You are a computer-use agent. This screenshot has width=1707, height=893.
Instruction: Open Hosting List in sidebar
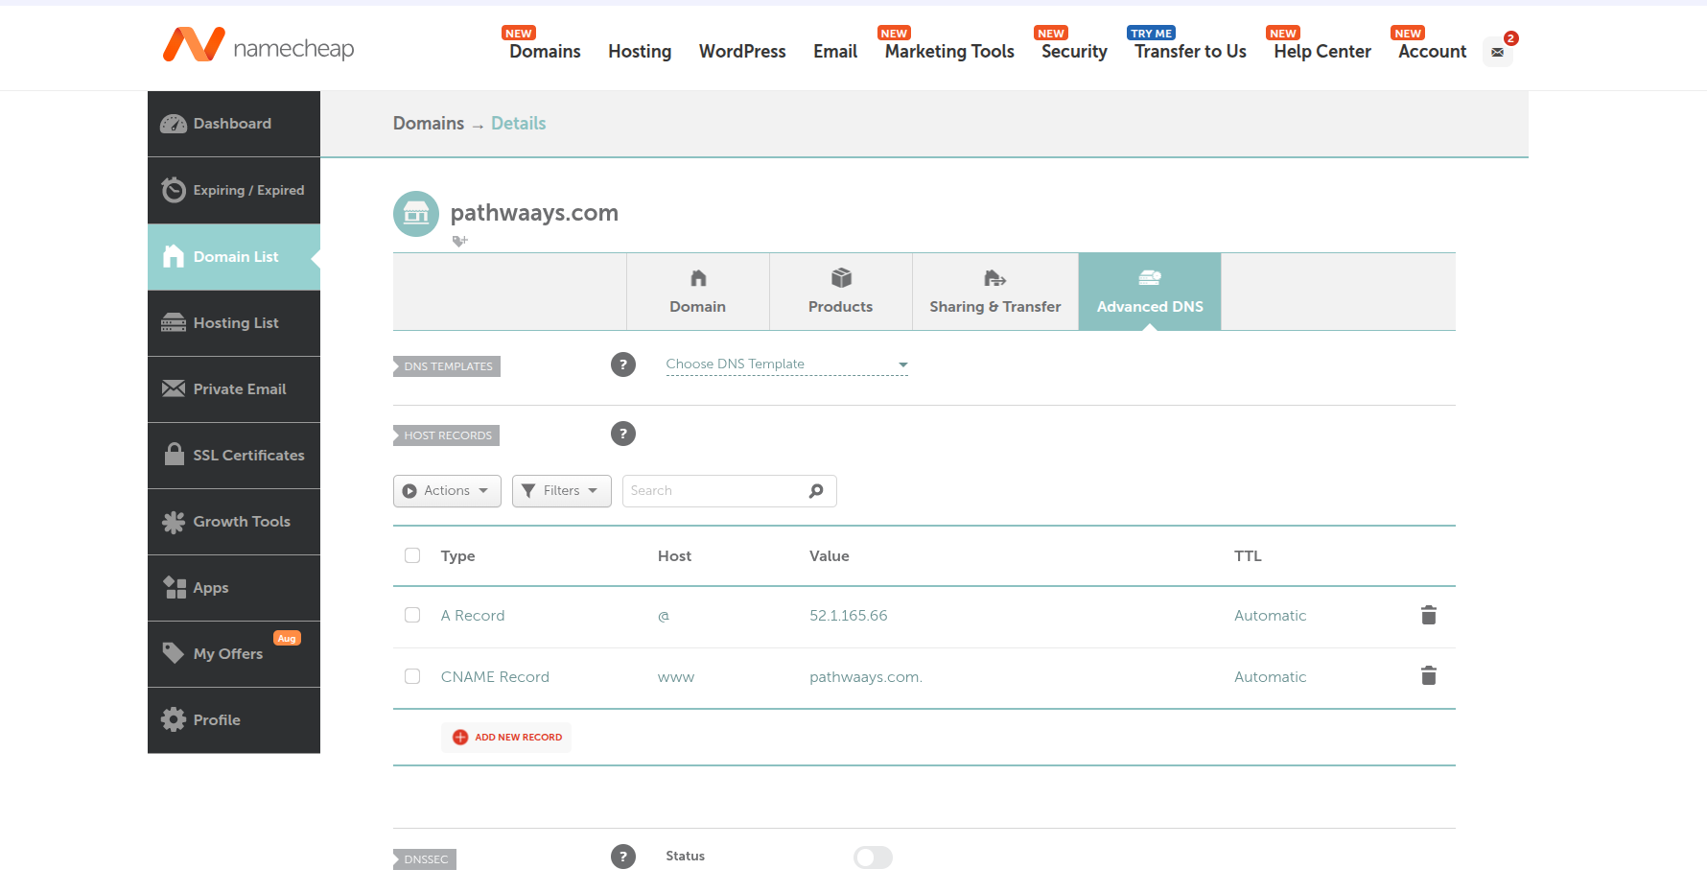[x=234, y=322]
